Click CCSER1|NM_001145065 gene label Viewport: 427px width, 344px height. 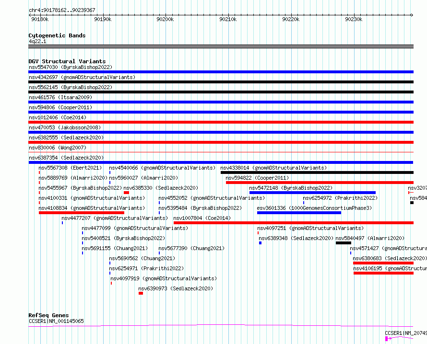56,321
